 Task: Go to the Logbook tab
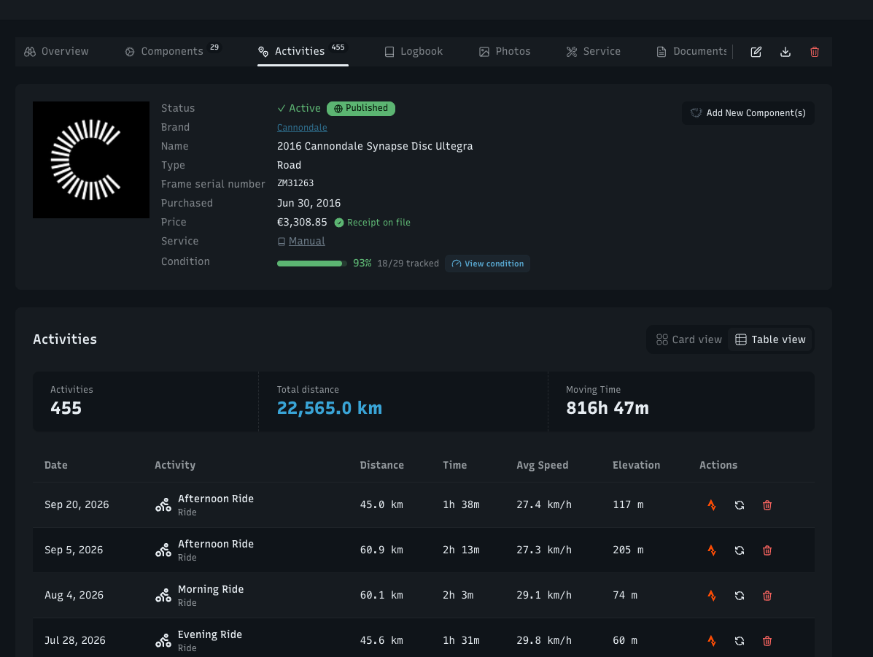(414, 51)
